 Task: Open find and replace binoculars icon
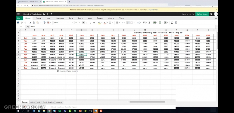[x=172, y=23]
